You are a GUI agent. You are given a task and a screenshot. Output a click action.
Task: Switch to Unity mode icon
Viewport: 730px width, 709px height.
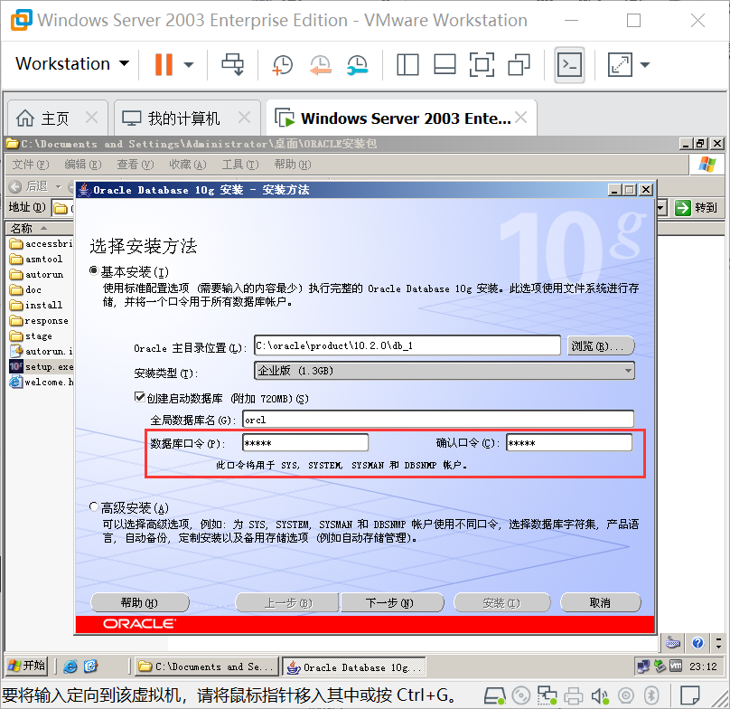(x=519, y=64)
